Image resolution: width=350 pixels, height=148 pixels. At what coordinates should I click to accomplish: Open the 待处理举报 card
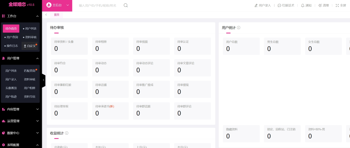coord(69,111)
